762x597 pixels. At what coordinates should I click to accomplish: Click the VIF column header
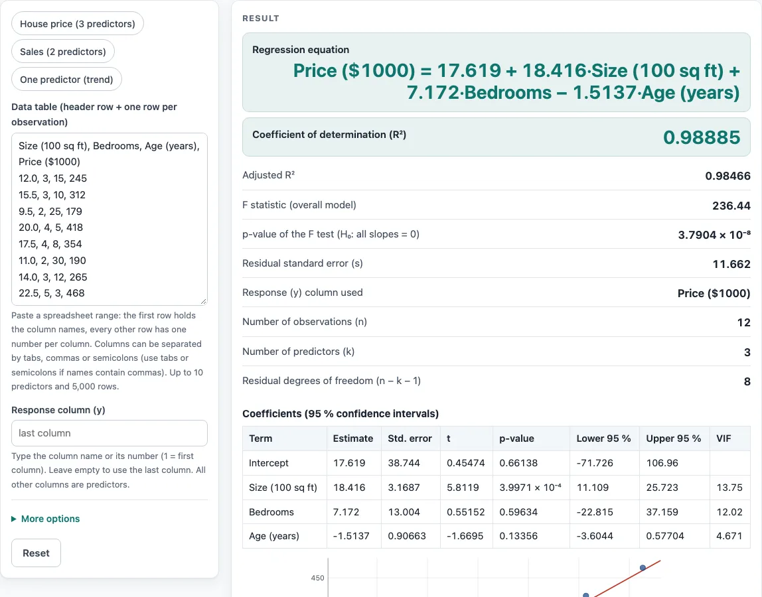730,438
